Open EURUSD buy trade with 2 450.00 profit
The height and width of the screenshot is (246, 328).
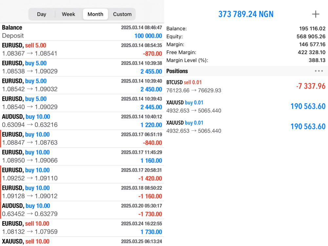82,85
